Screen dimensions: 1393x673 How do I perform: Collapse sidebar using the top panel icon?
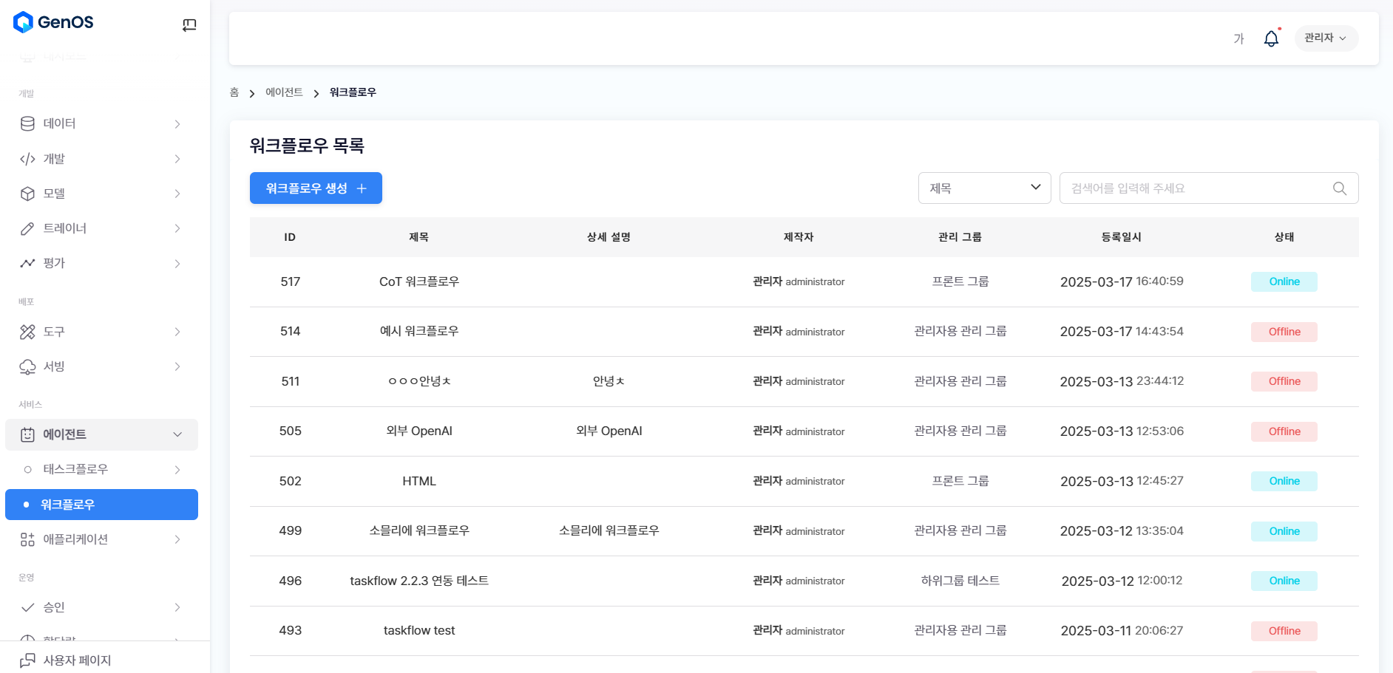pos(189,25)
